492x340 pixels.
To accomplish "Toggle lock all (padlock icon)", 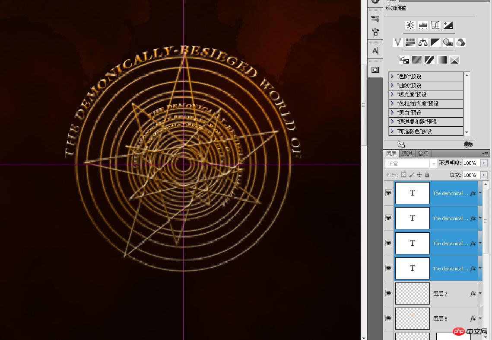I will pyautogui.click(x=427, y=175).
